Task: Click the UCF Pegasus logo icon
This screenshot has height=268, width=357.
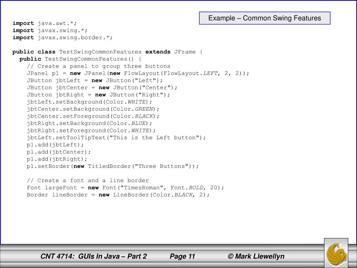Action: tap(336, 253)
